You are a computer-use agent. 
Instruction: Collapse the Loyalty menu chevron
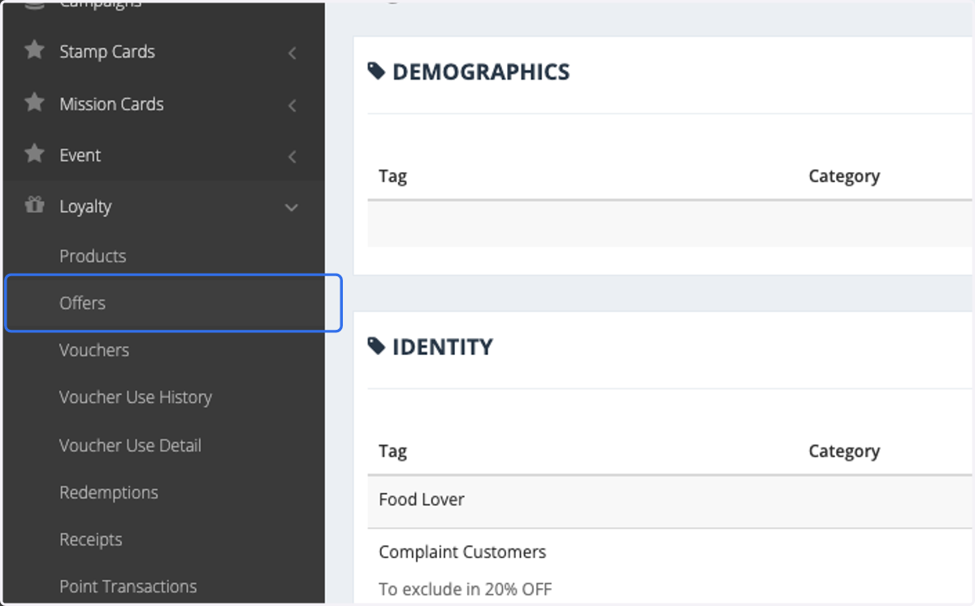click(292, 208)
